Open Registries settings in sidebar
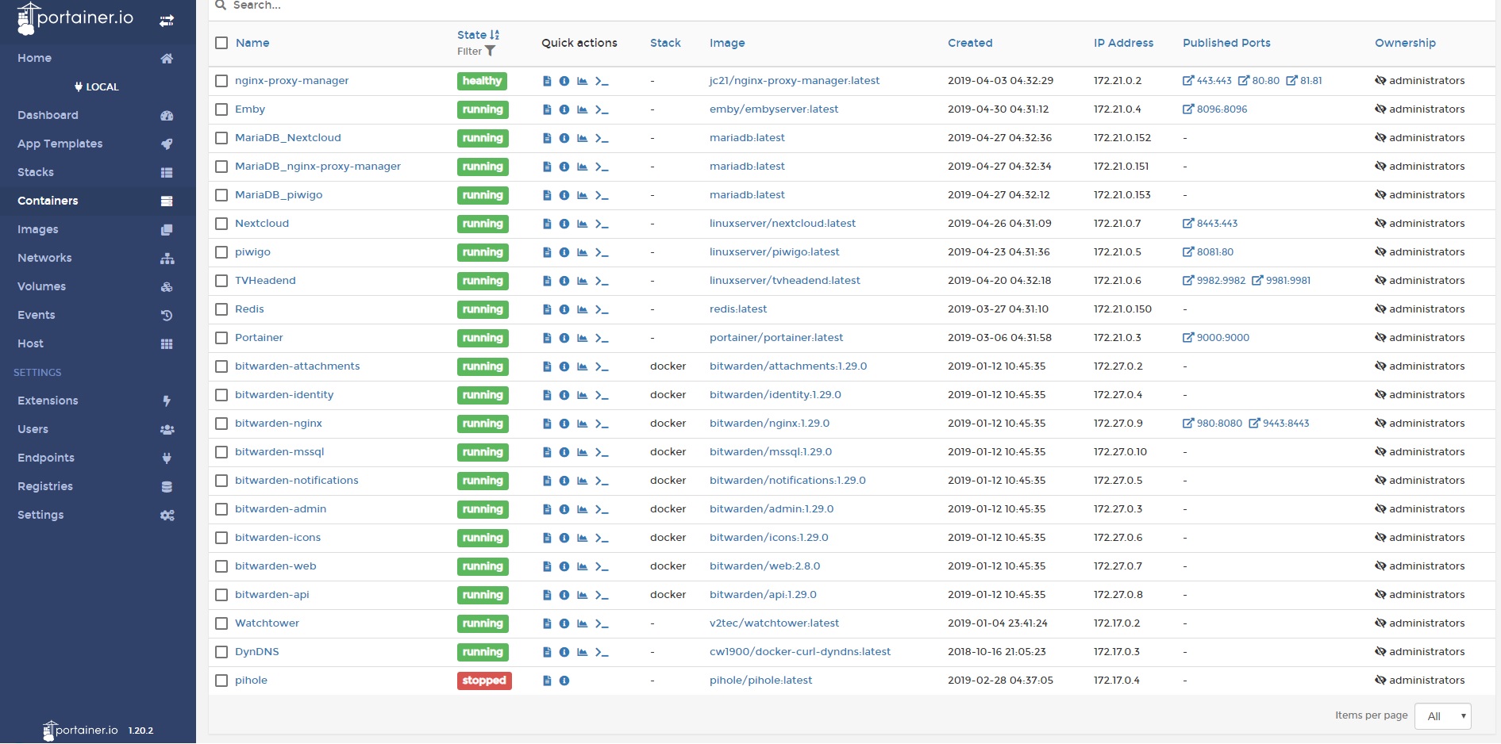 [98, 486]
